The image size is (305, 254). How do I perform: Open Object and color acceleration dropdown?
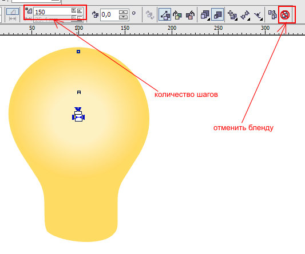coord(205,15)
